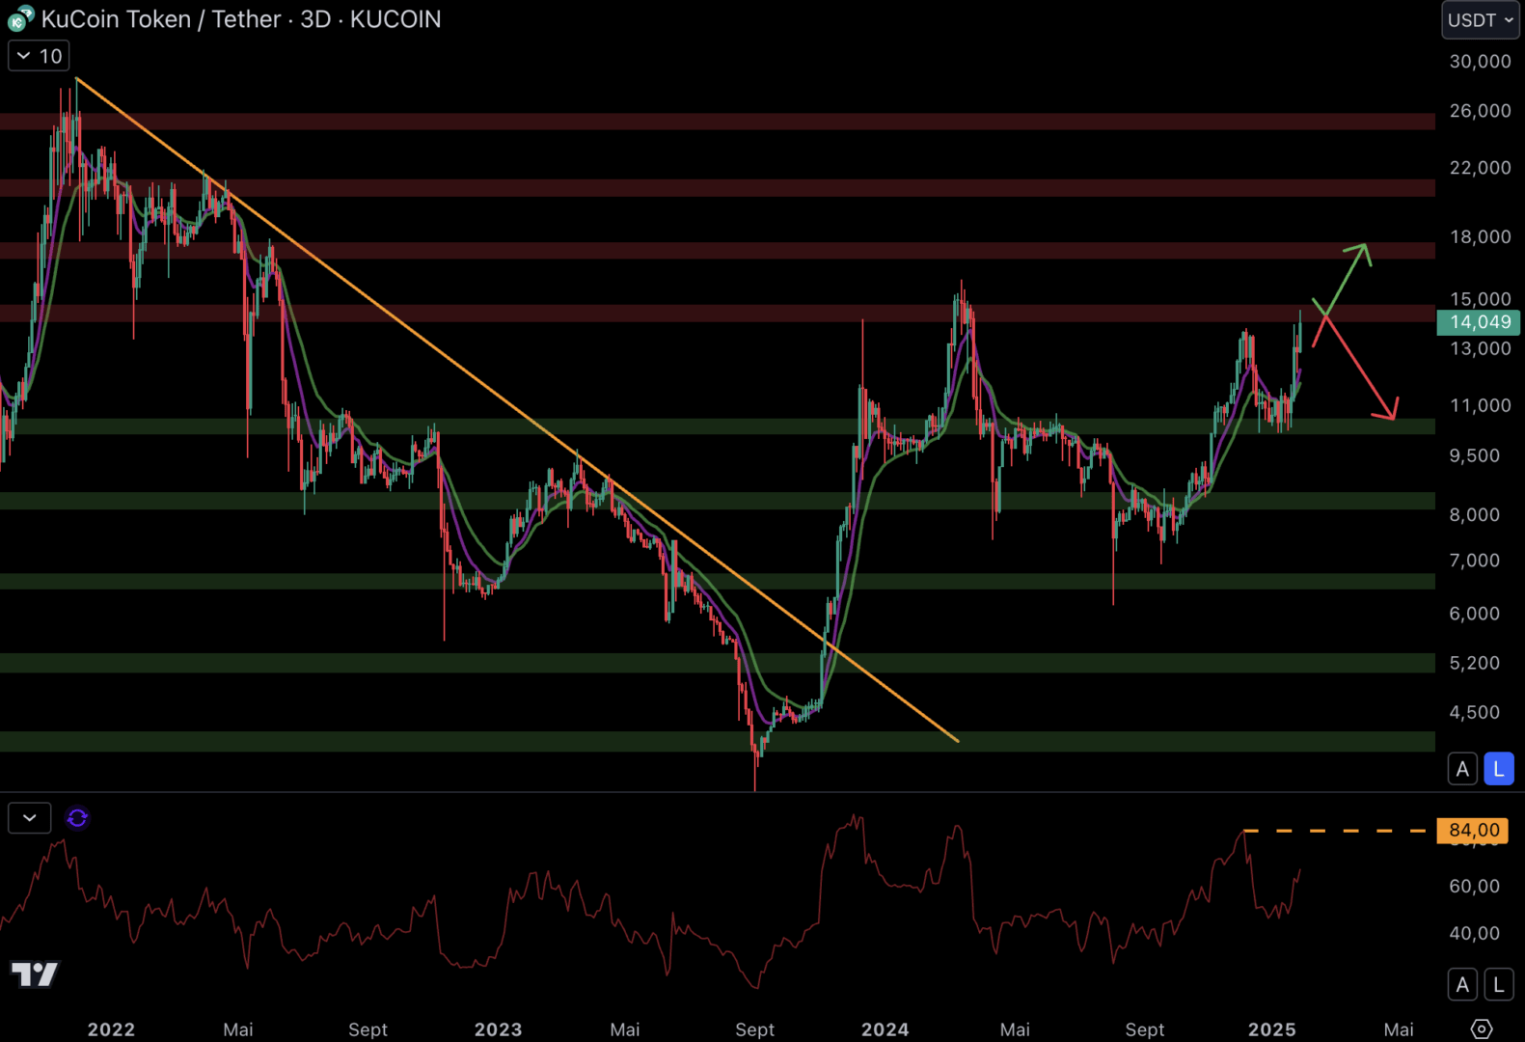The height and width of the screenshot is (1042, 1525).
Task: Click the 14,049 current price label
Action: pyautogui.click(x=1479, y=322)
